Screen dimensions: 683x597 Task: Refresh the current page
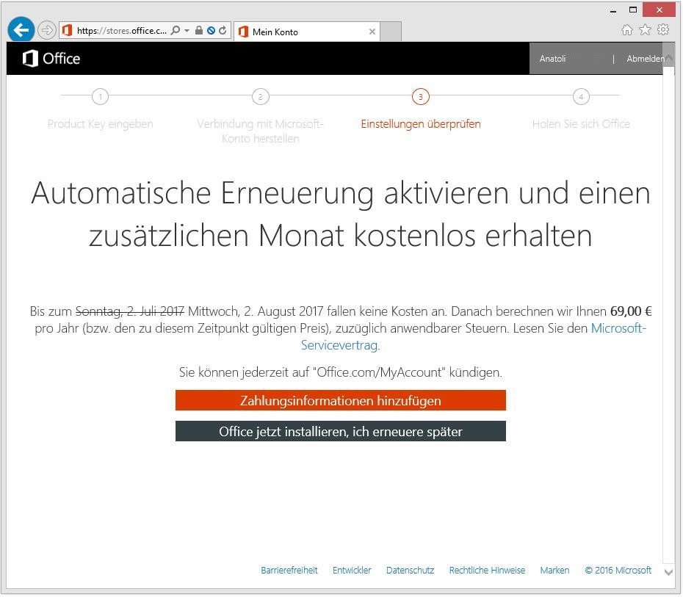point(222,29)
